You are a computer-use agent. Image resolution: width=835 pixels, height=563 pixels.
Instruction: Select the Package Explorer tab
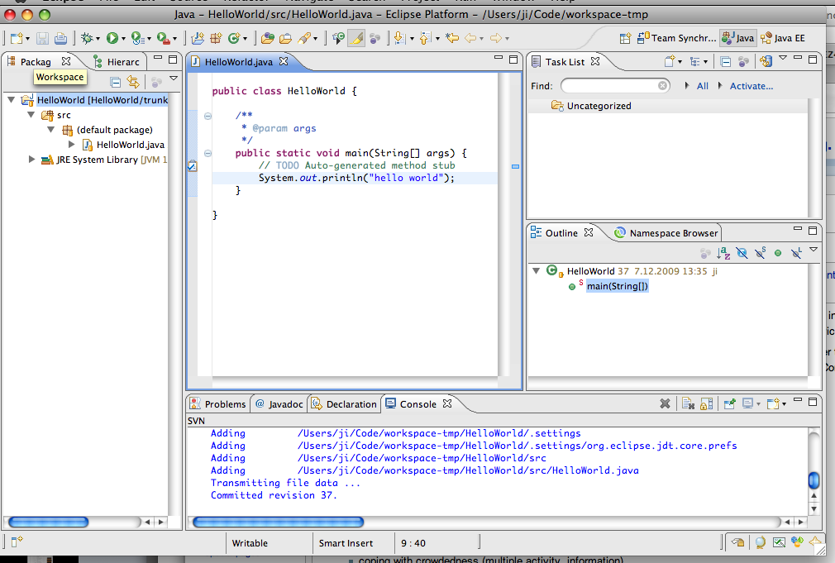click(x=36, y=62)
